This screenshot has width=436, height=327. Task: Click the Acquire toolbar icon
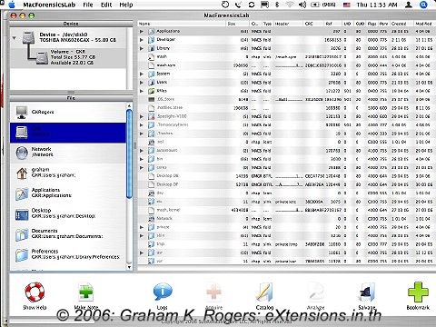click(213, 292)
